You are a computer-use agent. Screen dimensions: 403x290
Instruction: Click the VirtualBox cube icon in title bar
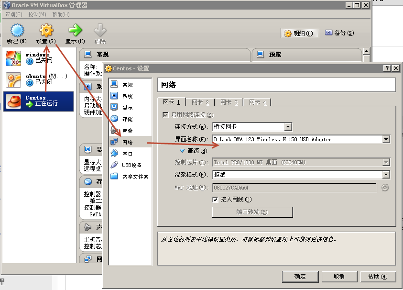pos(7,5)
